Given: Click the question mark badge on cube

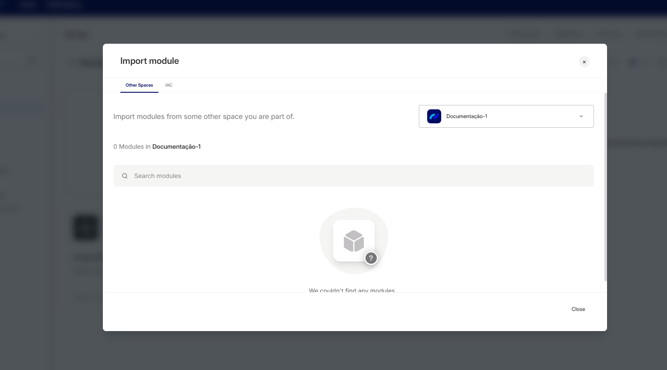Looking at the screenshot, I should tap(371, 258).
